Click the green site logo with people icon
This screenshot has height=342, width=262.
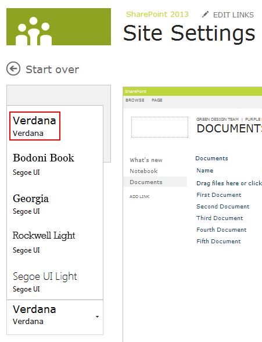[59, 27]
